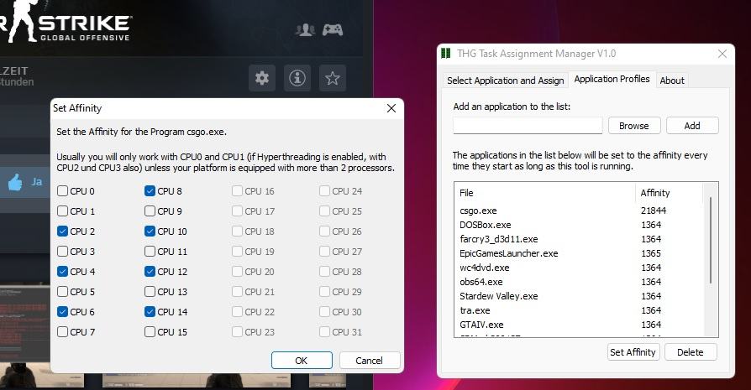This screenshot has width=751, height=390.
Task: Close the THG Task Assignment Manager window
Action: tap(722, 54)
